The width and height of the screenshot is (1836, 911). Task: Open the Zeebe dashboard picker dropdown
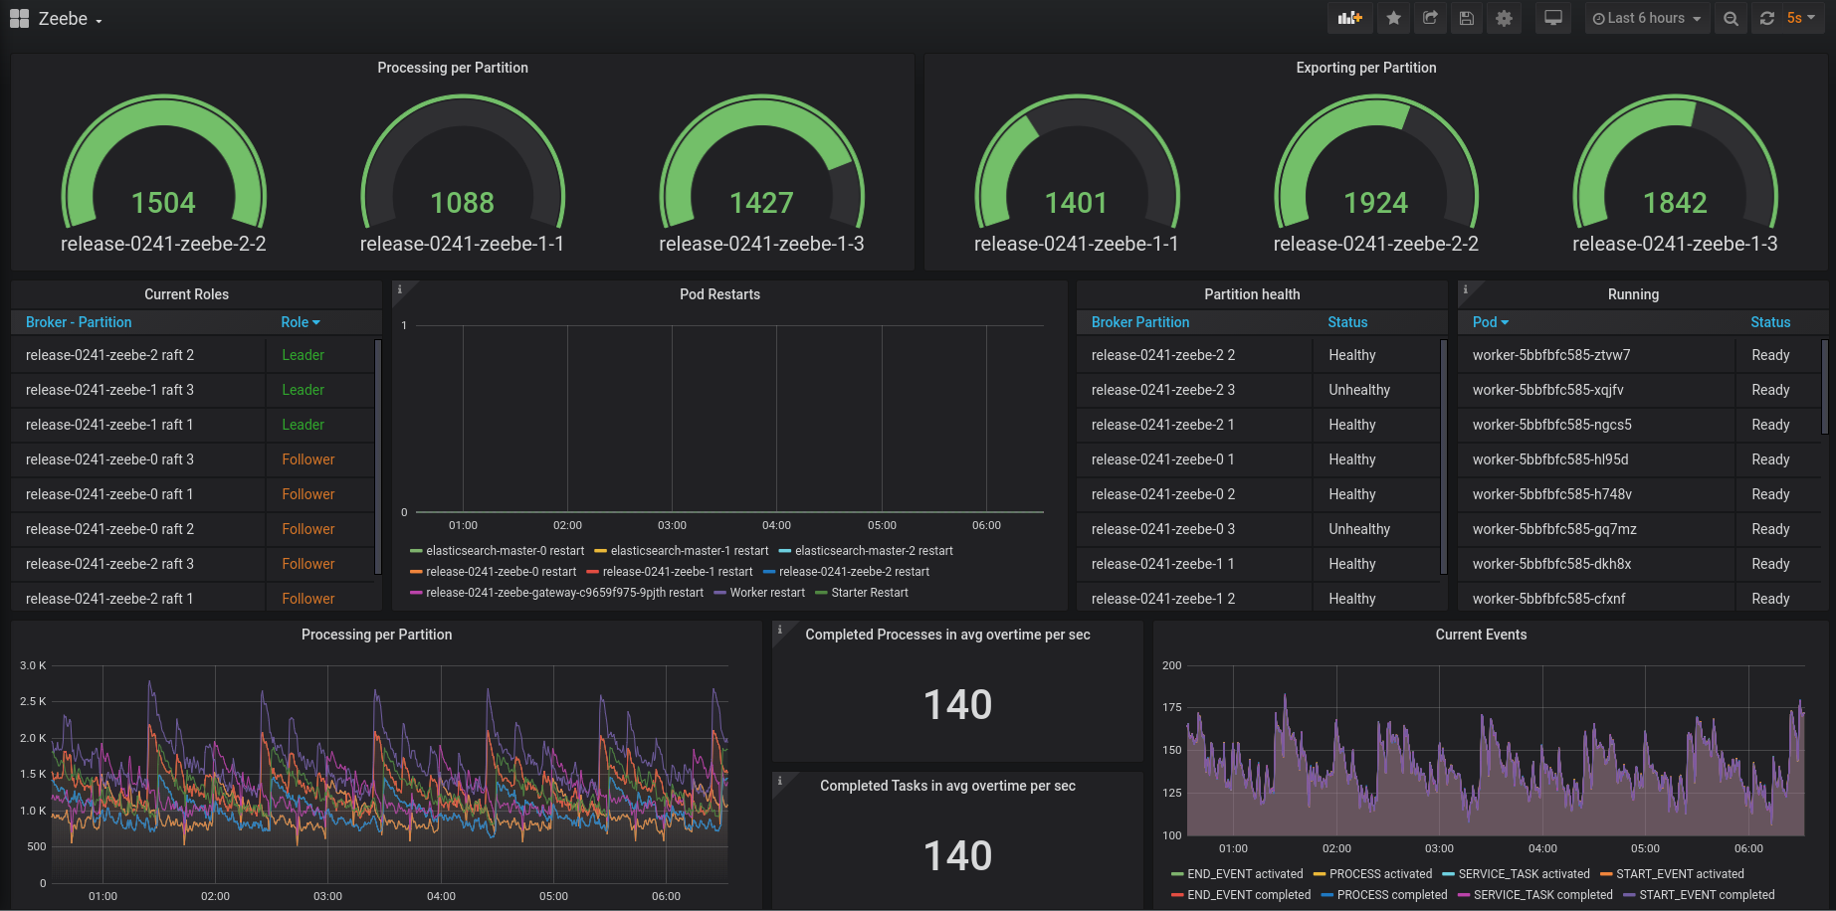[x=71, y=19]
